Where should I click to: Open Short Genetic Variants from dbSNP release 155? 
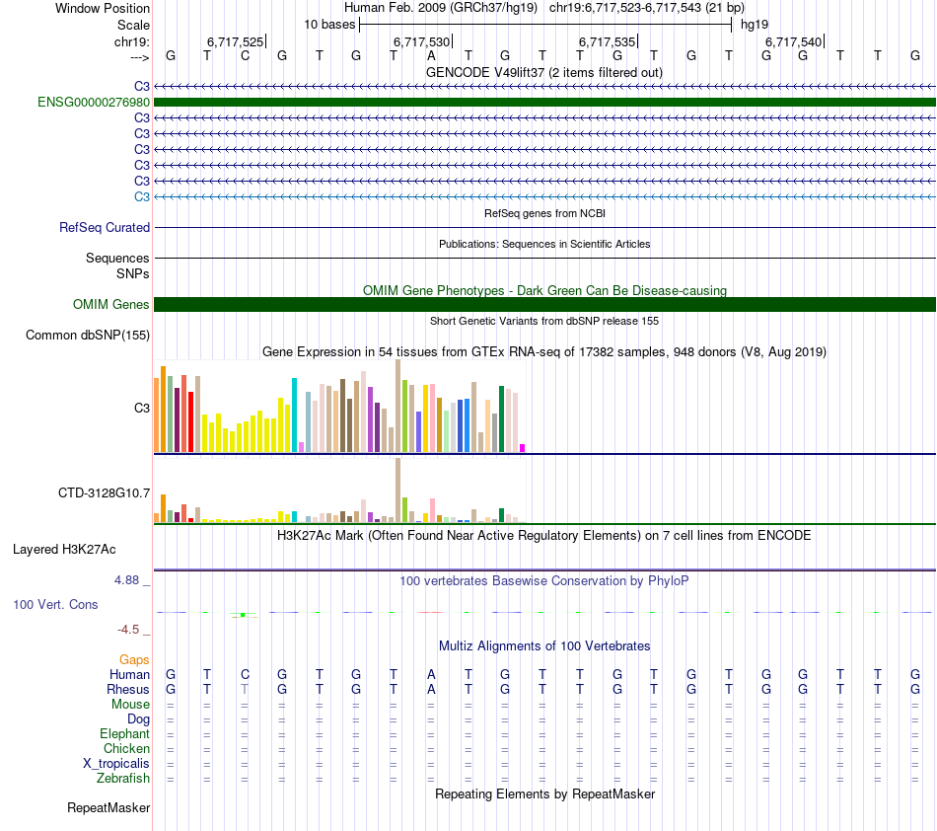pos(544,321)
